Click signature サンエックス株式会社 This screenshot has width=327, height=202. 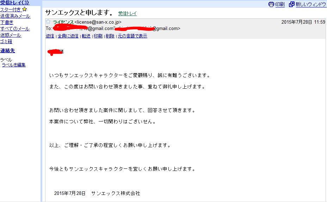116,193
